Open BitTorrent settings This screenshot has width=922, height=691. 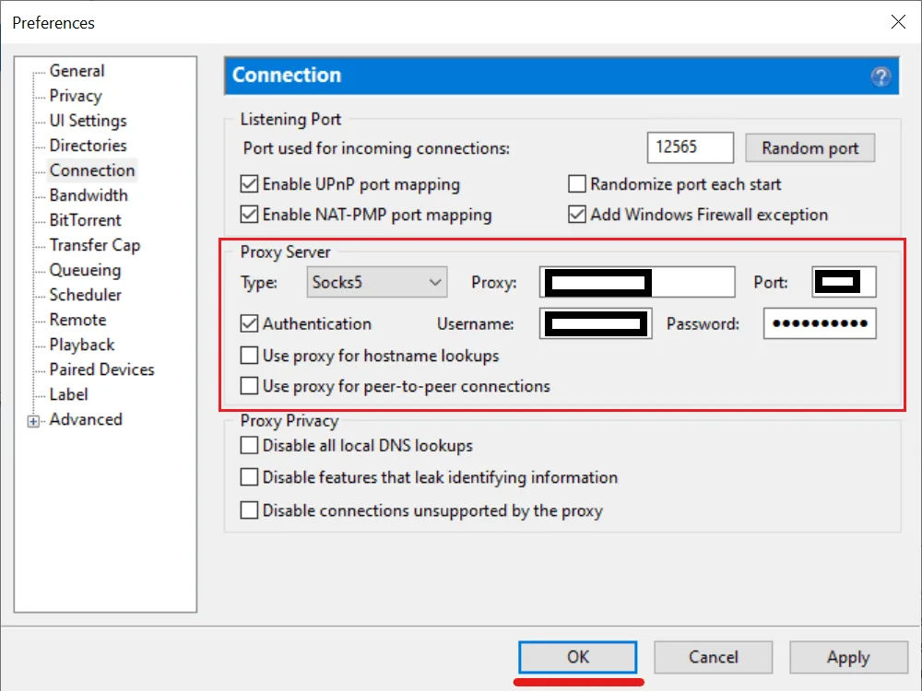(85, 220)
